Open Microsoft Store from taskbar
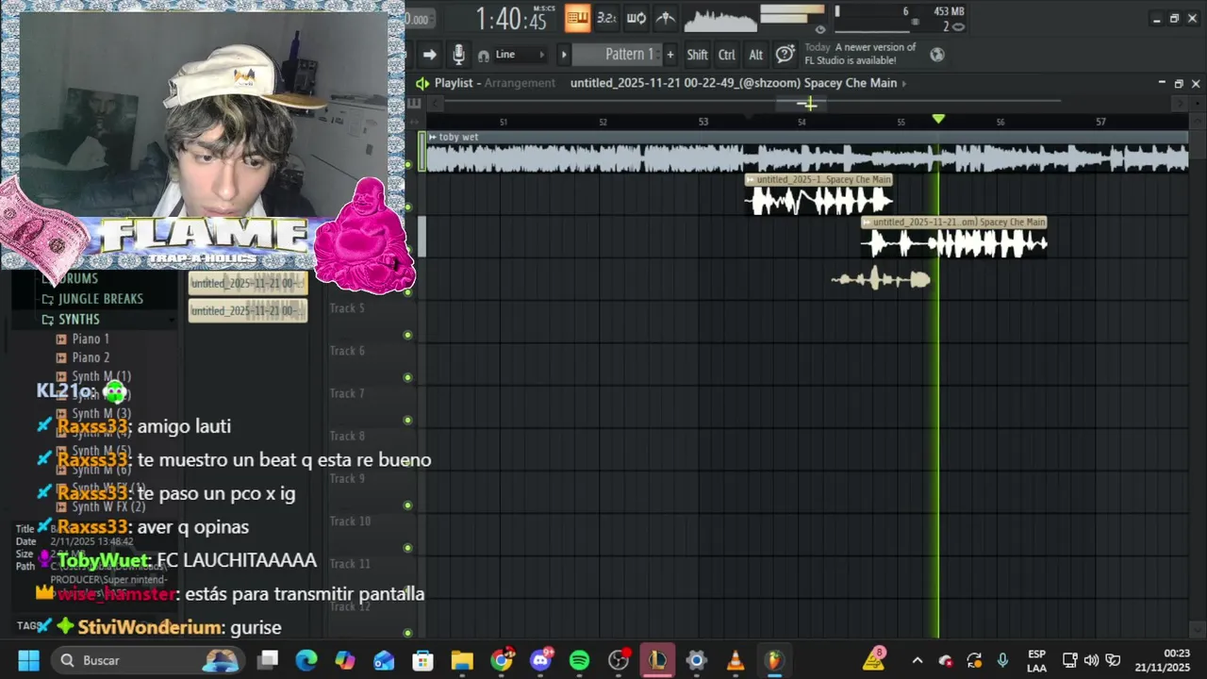The width and height of the screenshot is (1207, 679). coord(423,660)
